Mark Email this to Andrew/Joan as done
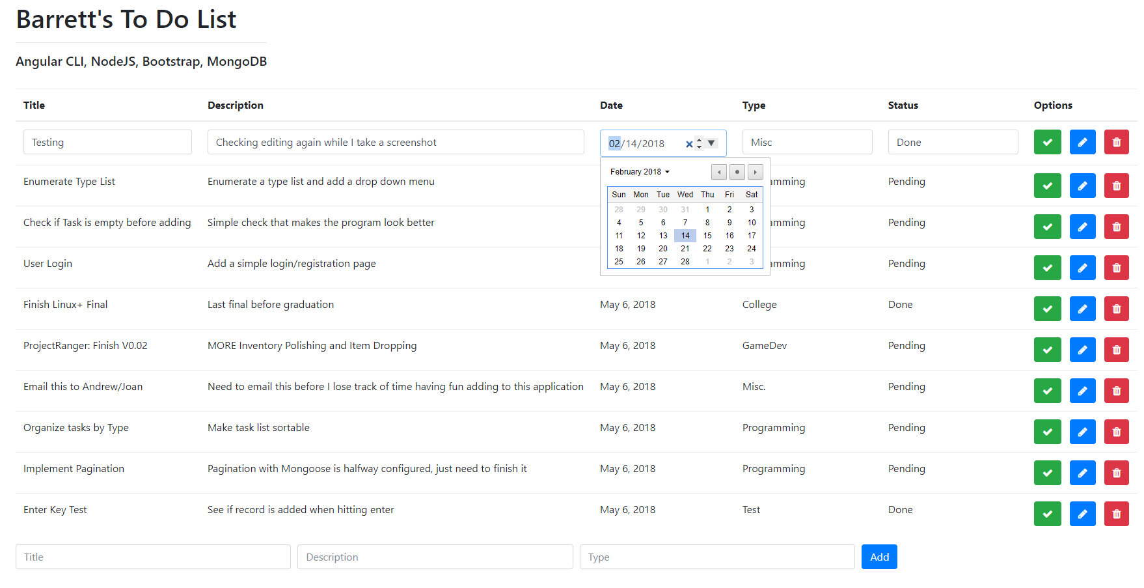This screenshot has width=1144, height=588. pyautogui.click(x=1047, y=391)
